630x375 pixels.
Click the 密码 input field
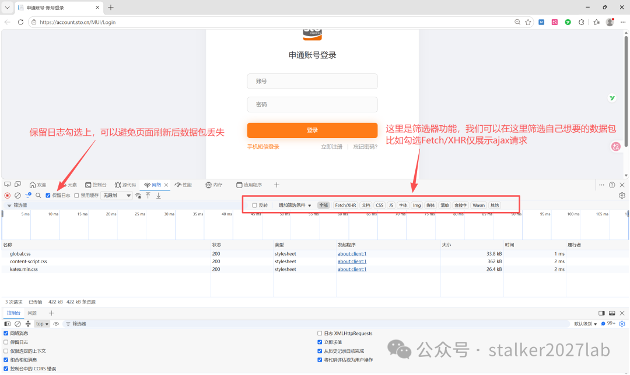pos(312,104)
